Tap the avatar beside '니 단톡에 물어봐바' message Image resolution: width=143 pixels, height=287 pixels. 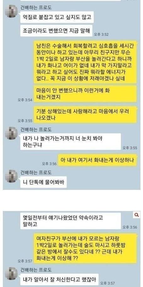(x=11, y=176)
